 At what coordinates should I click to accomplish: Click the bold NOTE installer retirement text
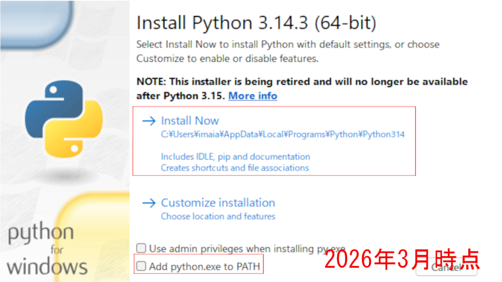[x=302, y=82]
